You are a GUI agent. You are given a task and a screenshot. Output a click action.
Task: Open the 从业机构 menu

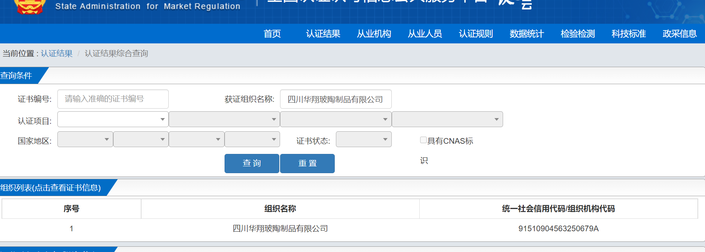(x=374, y=34)
